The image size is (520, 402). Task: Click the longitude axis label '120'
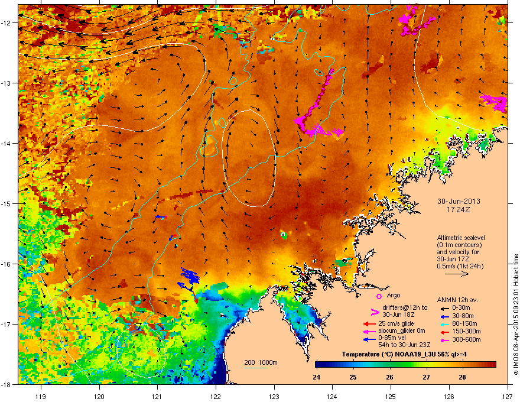click(99, 396)
